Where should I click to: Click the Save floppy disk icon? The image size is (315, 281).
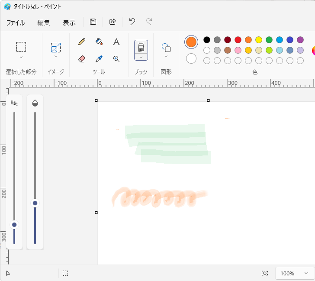tap(93, 22)
